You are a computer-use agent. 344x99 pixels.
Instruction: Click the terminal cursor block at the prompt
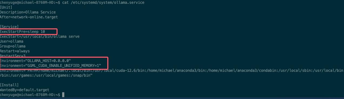pos(63,95)
